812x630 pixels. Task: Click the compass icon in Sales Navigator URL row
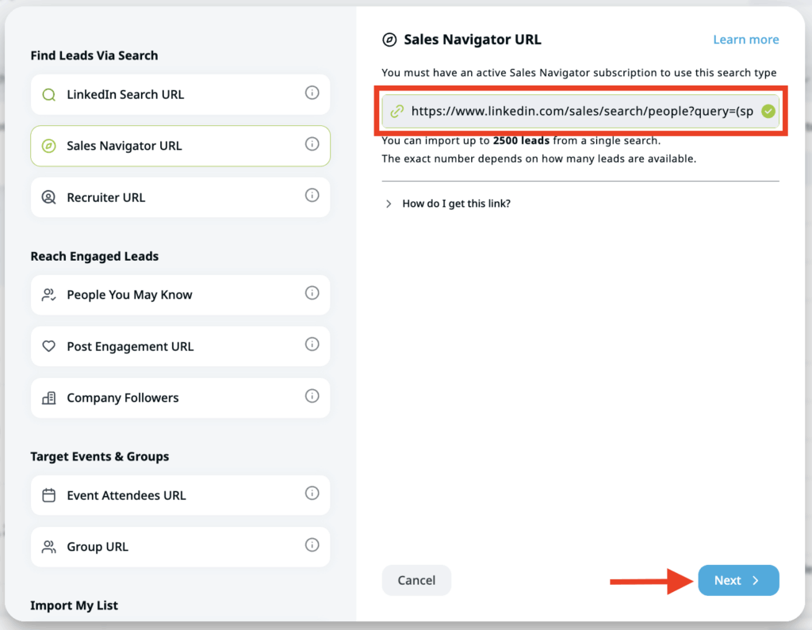(x=48, y=146)
